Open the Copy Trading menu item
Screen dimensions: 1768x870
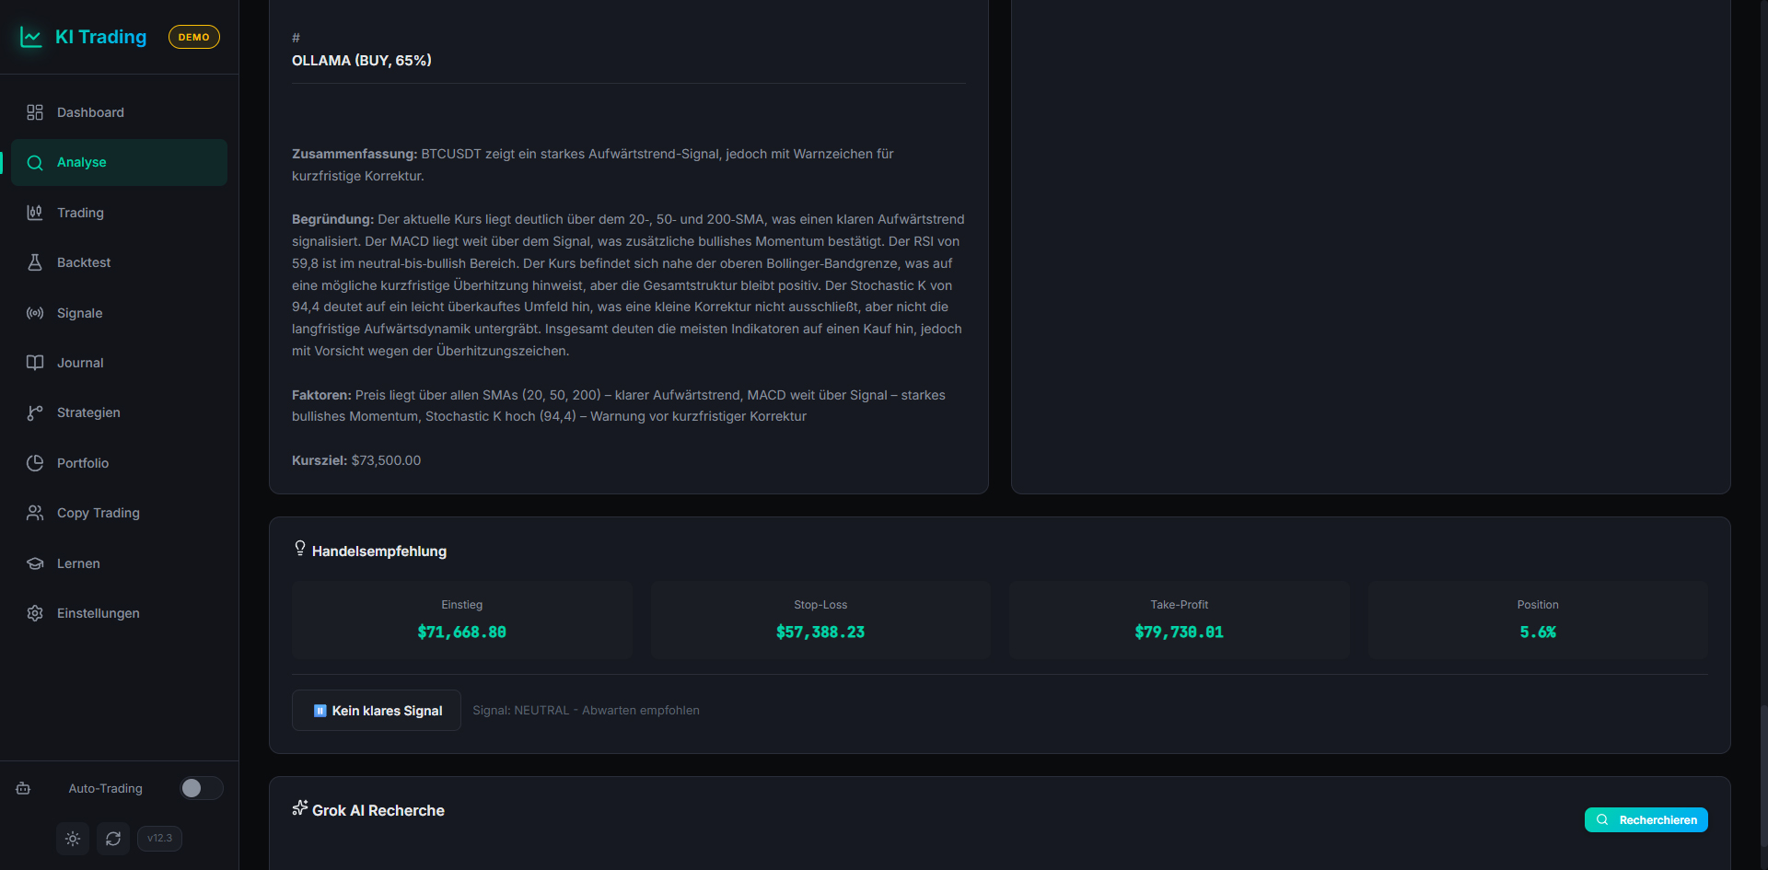pyautogui.click(x=98, y=513)
